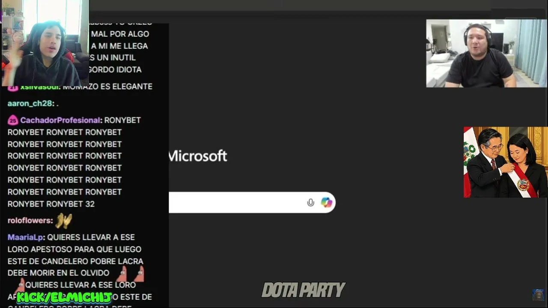
Task: Click the pink 25 subscriber badge
Action: tap(12, 121)
